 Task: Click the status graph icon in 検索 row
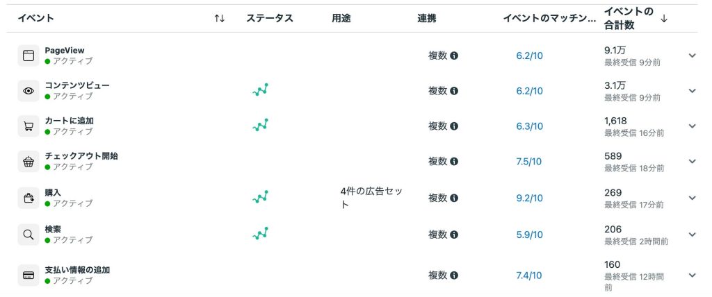(260, 234)
